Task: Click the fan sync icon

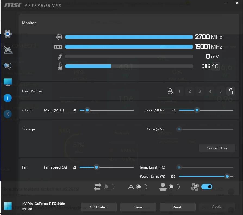Action: [195, 187]
